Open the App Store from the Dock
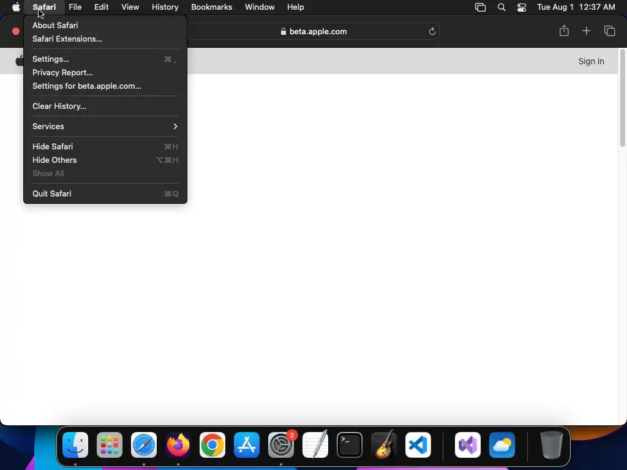Viewport: 627px width, 470px height. [247, 445]
